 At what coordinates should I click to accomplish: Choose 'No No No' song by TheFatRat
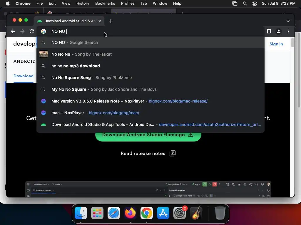pyautogui.click(x=151, y=54)
